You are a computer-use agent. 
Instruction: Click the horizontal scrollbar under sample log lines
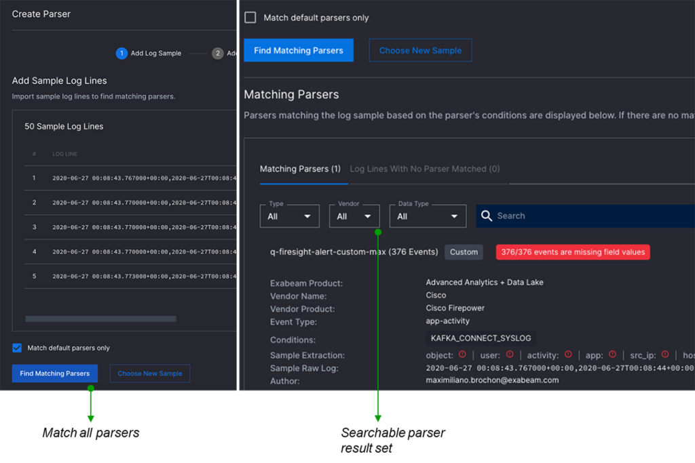point(100,319)
